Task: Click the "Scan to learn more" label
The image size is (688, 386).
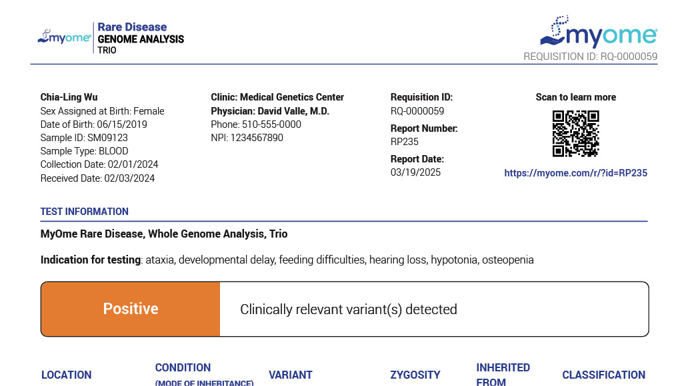Action: [x=575, y=97]
